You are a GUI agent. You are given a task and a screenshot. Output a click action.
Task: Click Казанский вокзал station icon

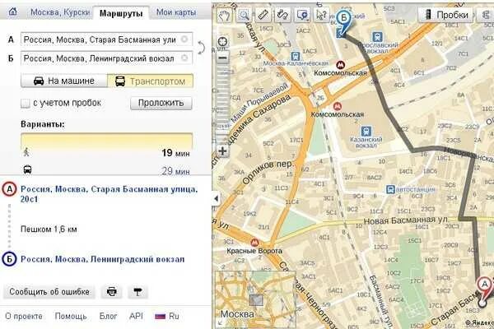[366, 132]
